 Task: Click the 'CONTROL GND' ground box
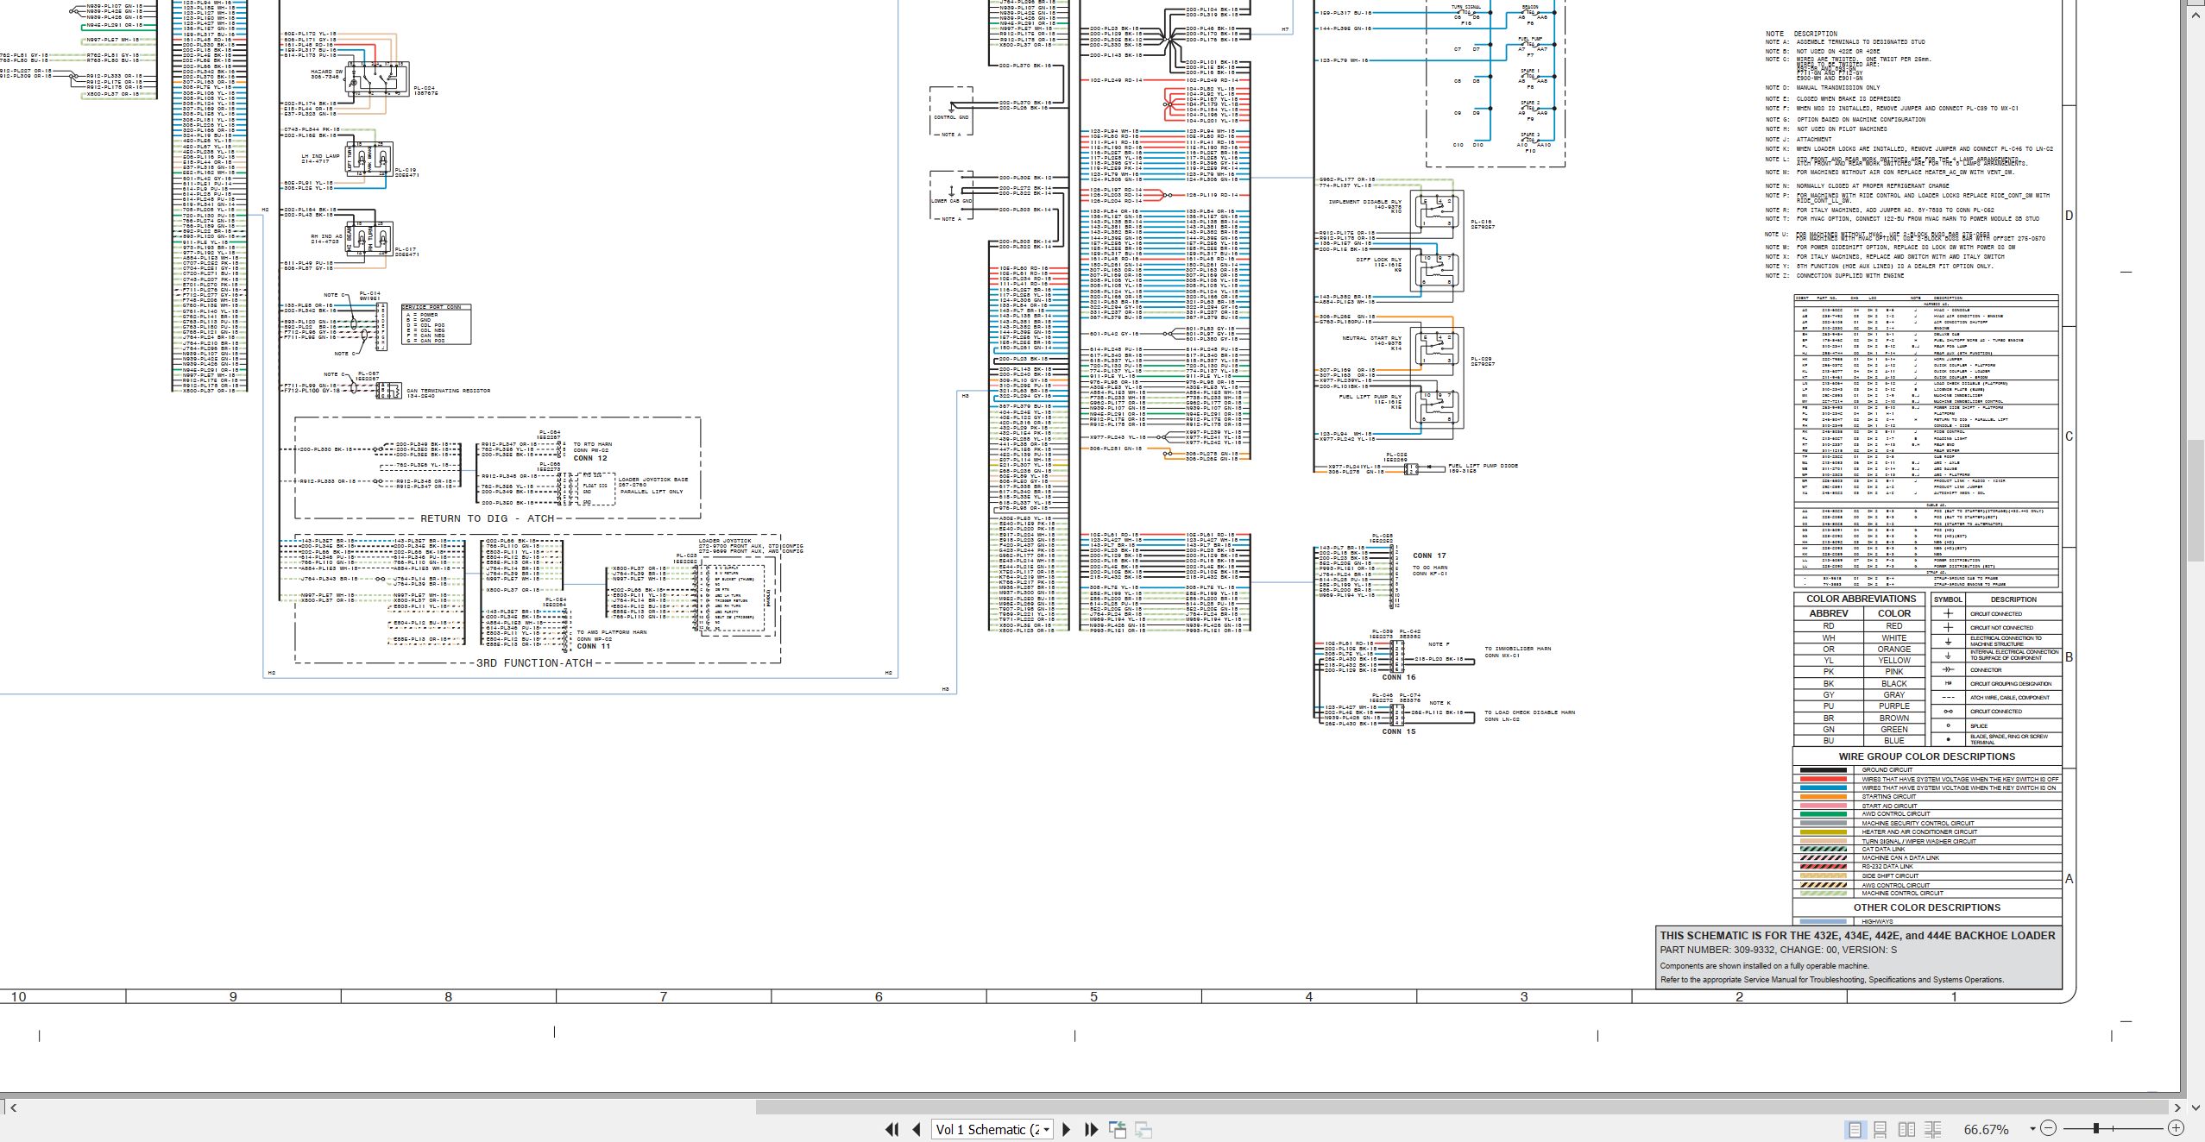pyautogui.click(x=951, y=110)
